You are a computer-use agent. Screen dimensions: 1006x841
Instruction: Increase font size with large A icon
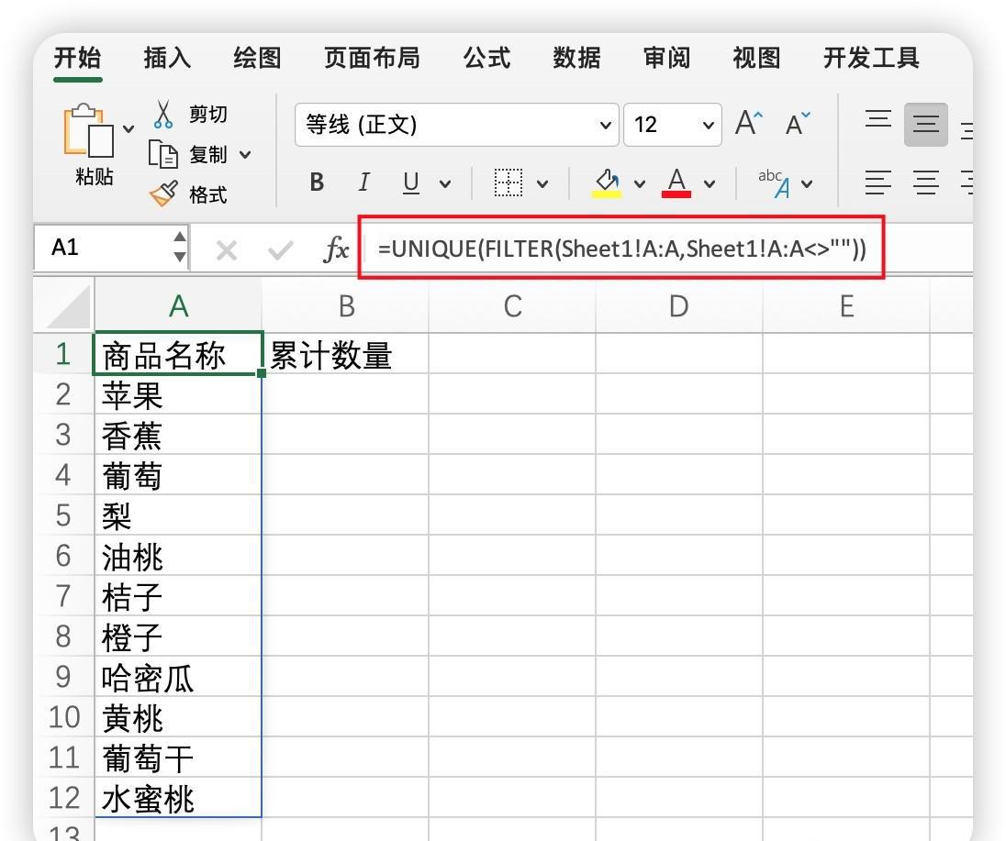coord(749,122)
